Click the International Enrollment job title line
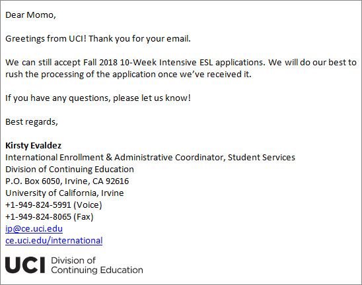The width and height of the screenshot is (362, 285). [x=150, y=157]
